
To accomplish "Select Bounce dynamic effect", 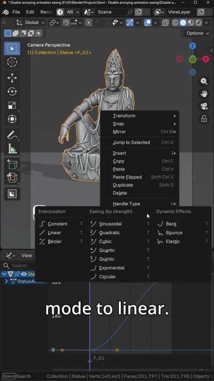I will click(x=182, y=233).
